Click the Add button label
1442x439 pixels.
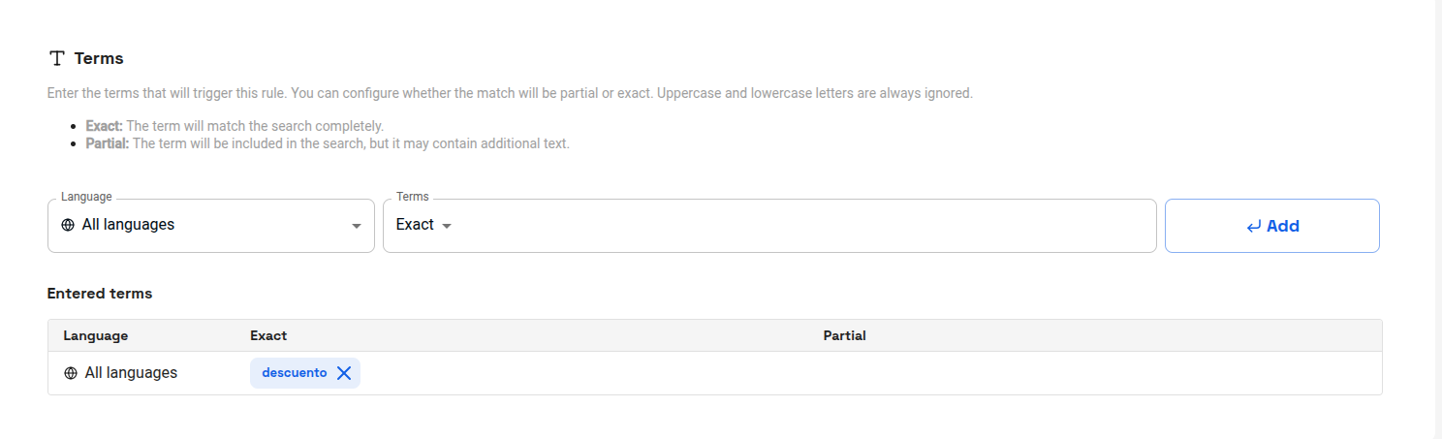point(1283,226)
